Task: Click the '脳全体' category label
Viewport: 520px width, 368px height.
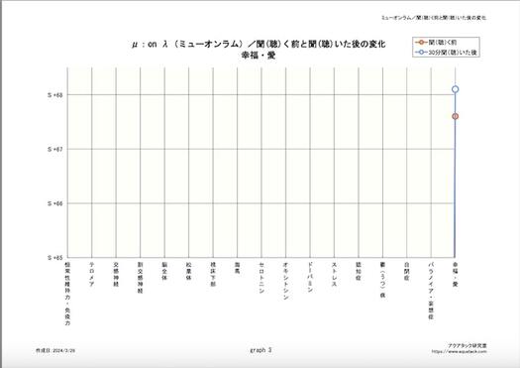Action: click(x=164, y=271)
